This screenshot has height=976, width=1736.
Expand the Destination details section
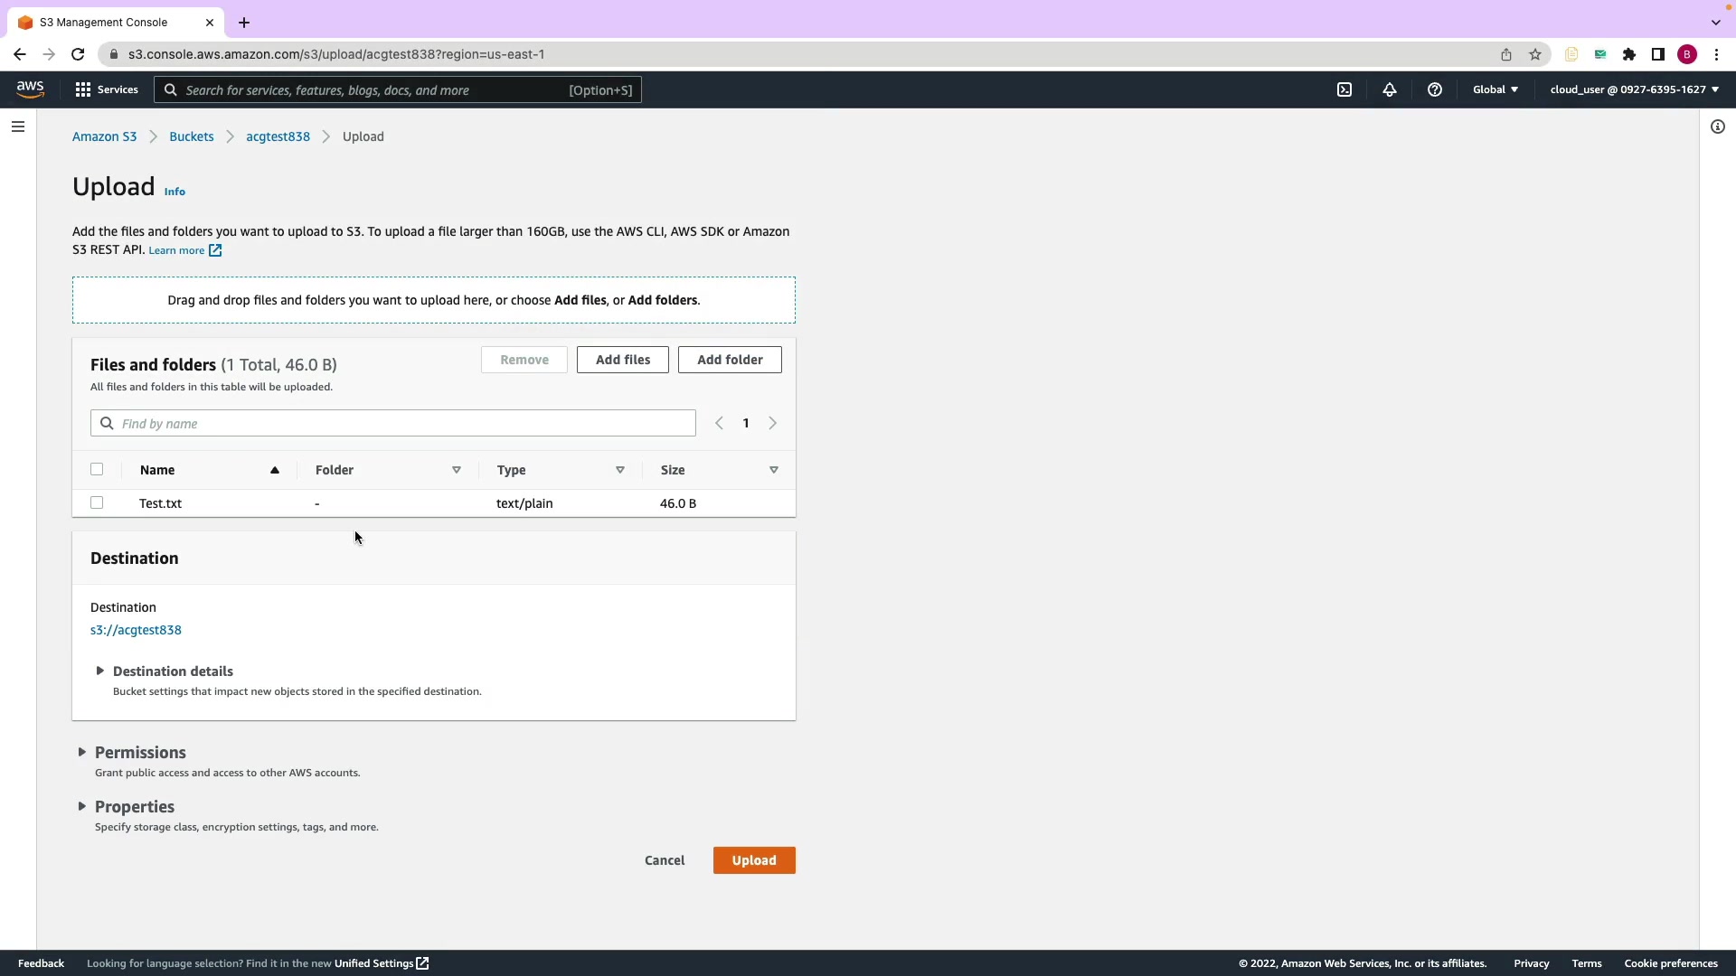coord(172,671)
